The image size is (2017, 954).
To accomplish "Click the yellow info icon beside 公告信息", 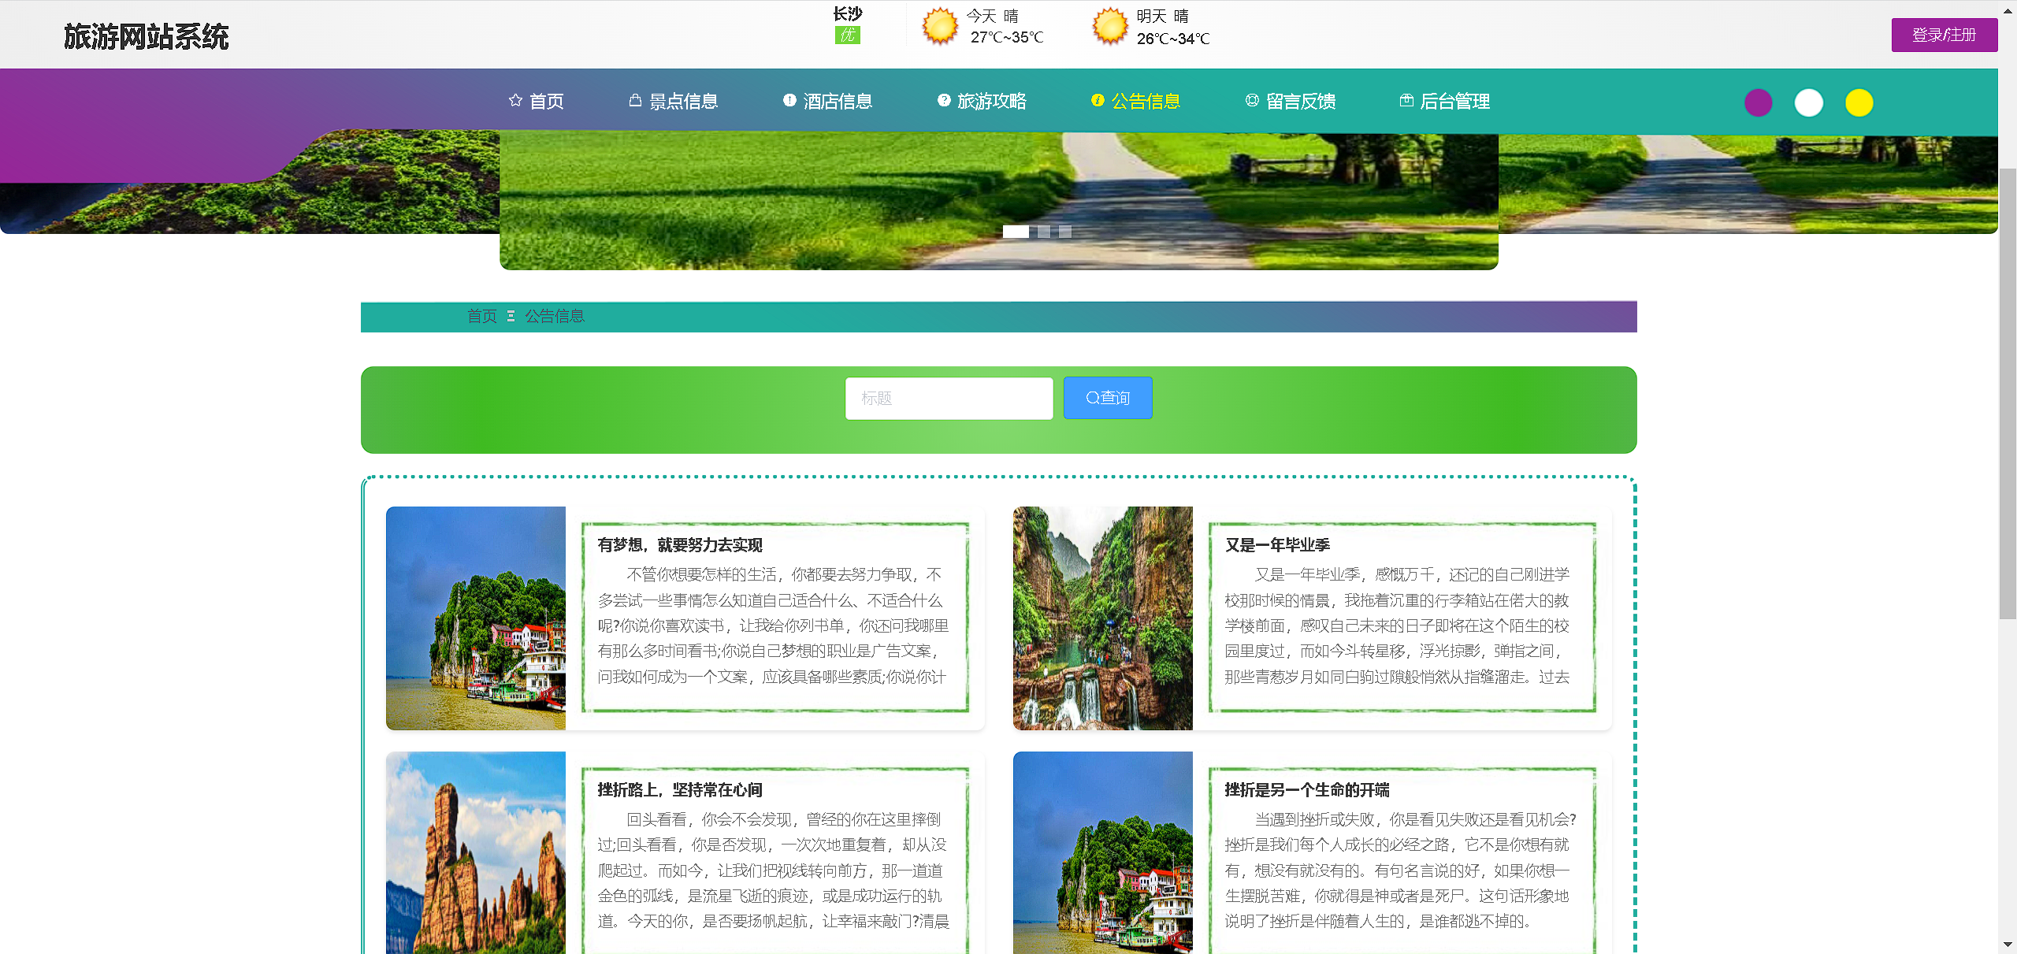I will tap(1098, 100).
